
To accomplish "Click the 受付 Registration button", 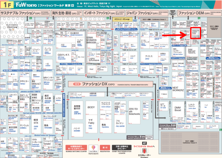I will coord(105,147).
